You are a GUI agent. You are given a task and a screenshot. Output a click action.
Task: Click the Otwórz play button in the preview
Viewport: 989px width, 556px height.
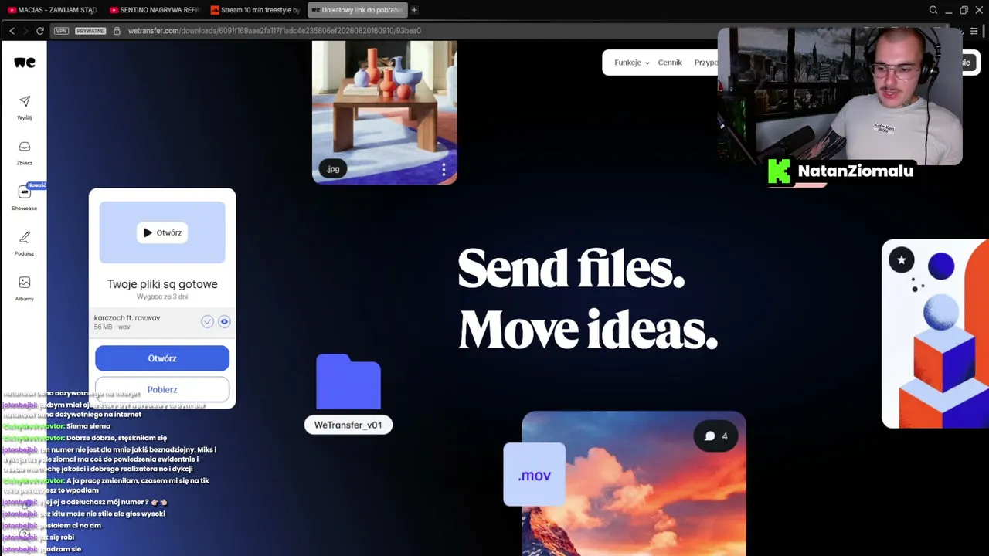coord(162,232)
